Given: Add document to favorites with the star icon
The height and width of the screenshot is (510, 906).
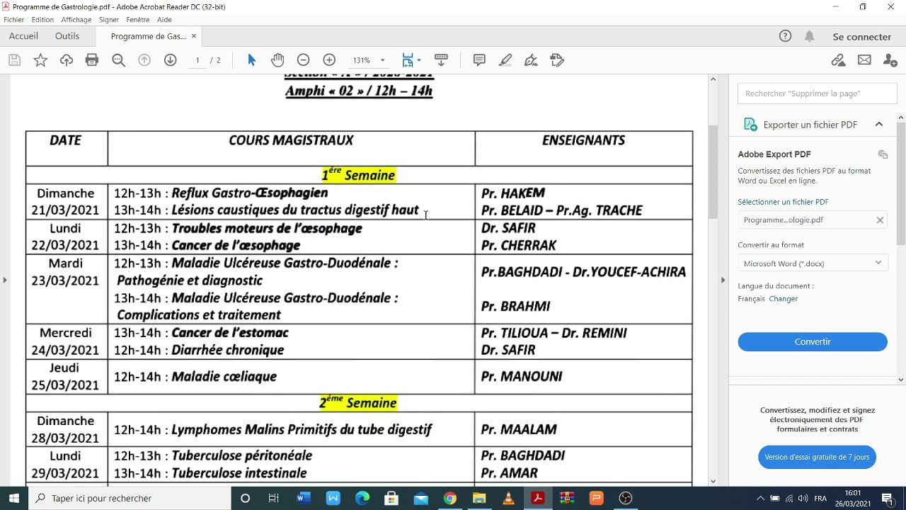Looking at the screenshot, I should 40,60.
